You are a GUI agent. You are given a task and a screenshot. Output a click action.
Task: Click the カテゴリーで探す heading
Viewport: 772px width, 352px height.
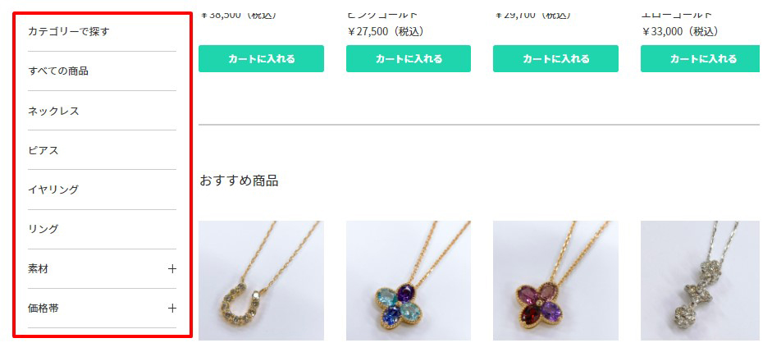pyautogui.click(x=68, y=31)
